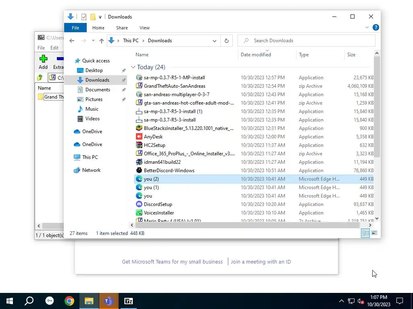Open the Windows Start menu
The width and height of the screenshot is (413, 309).
pos(10,301)
